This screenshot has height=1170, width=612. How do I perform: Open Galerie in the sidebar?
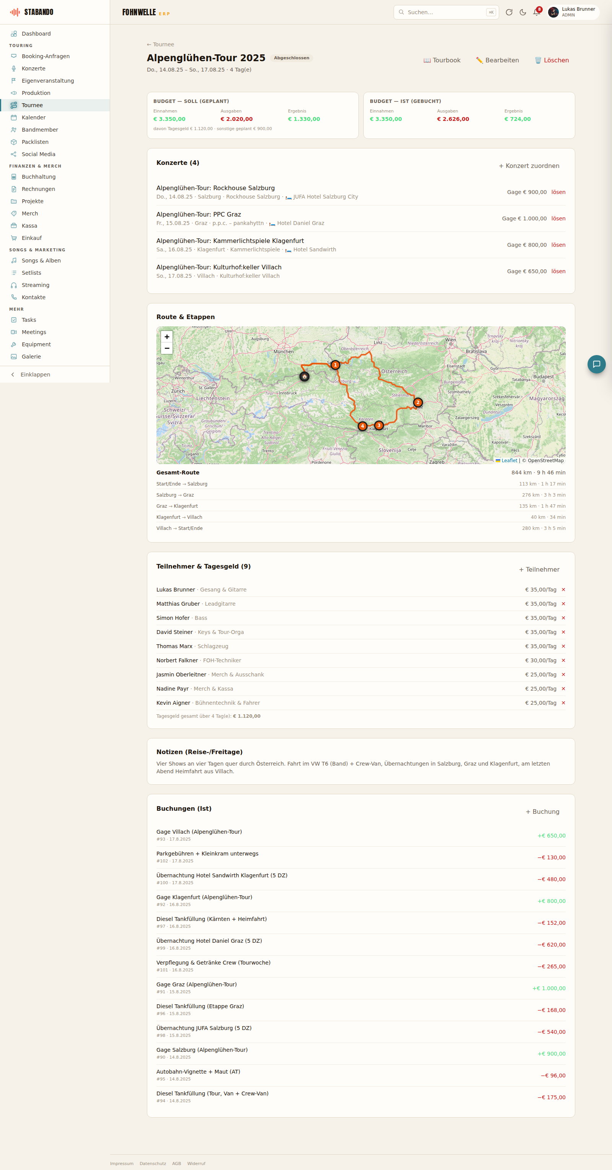(x=55, y=357)
